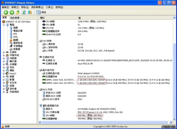Select 手提電腦 in the tree
This screenshot has width=177, height=129.
[18, 46]
